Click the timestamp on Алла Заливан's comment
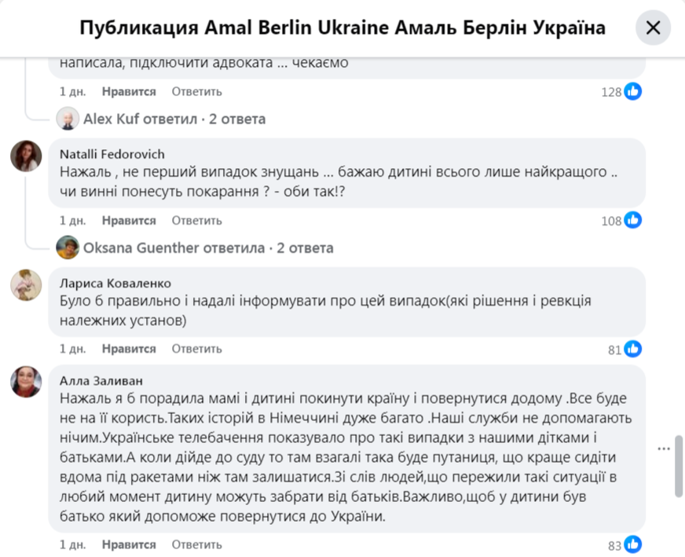685x557 pixels. point(72,544)
